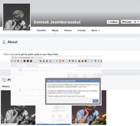Click the red tomato bookmark icon

[x=82, y=61]
